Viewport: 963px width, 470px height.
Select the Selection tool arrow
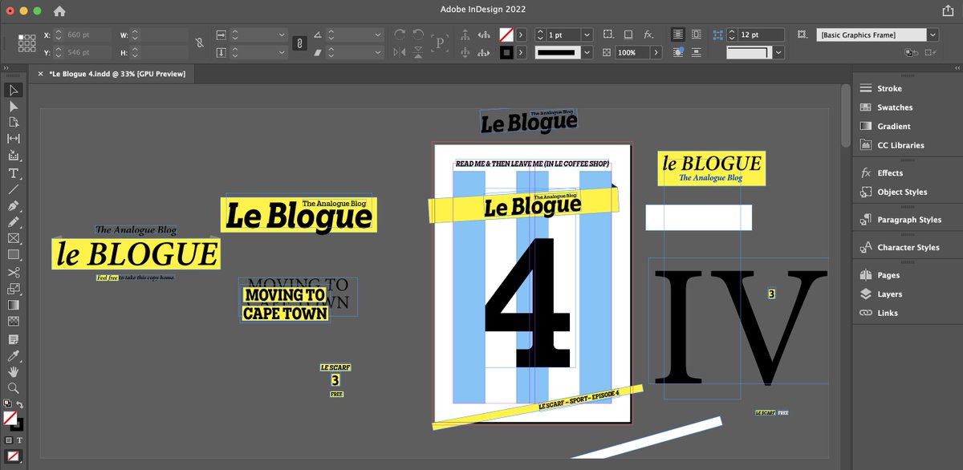tap(14, 90)
